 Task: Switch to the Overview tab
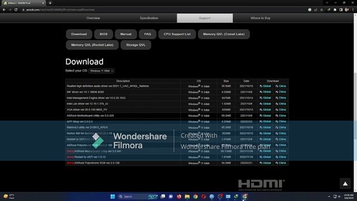(x=93, y=18)
